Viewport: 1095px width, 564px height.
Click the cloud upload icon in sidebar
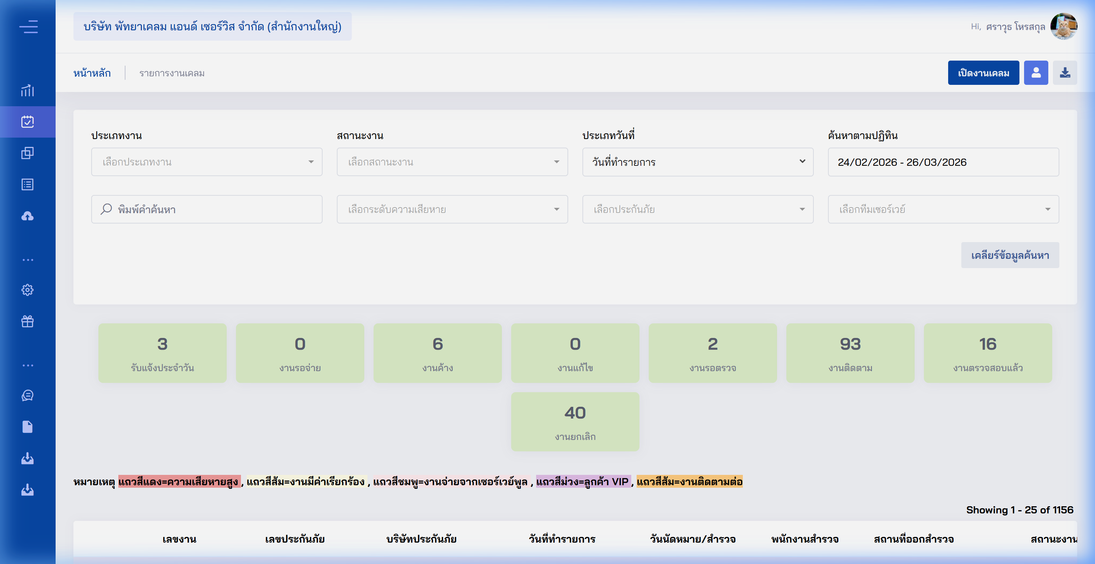pyautogui.click(x=27, y=216)
